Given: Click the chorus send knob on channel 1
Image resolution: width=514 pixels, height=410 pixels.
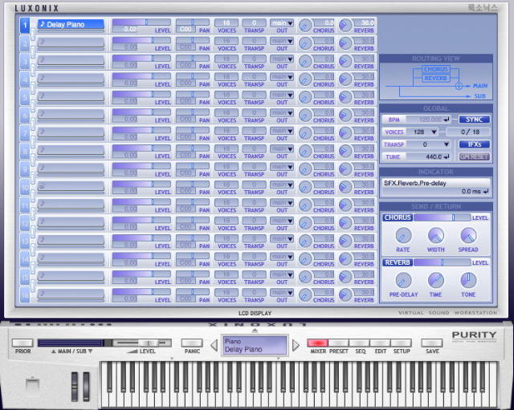Looking at the screenshot, I should point(305,26).
